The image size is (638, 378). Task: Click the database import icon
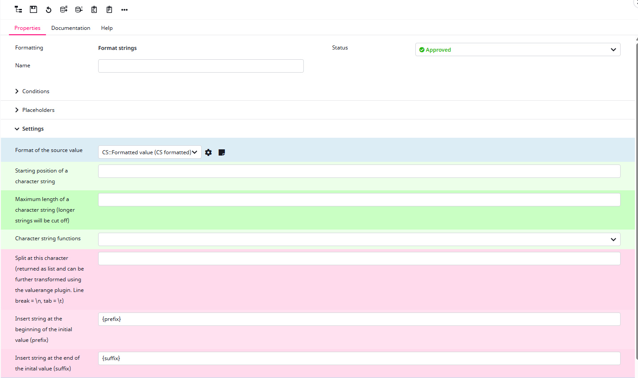pos(79,9)
